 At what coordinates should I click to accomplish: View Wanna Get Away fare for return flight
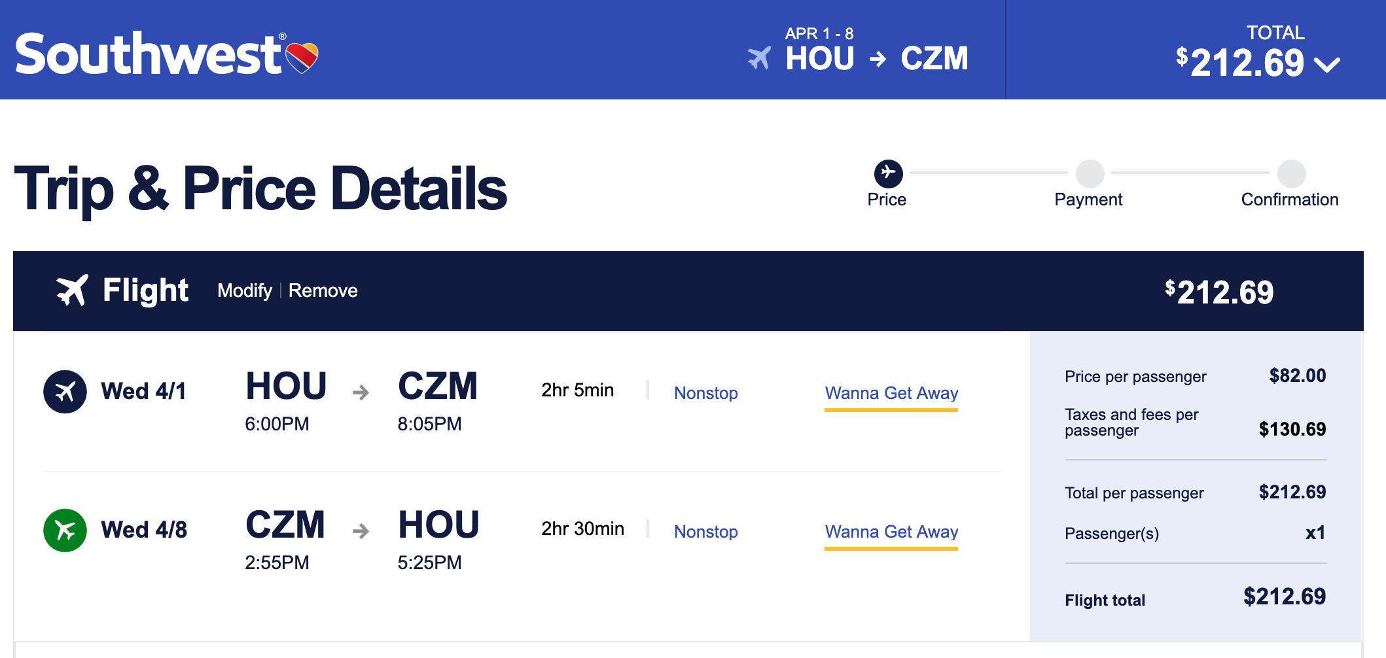tap(891, 532)
